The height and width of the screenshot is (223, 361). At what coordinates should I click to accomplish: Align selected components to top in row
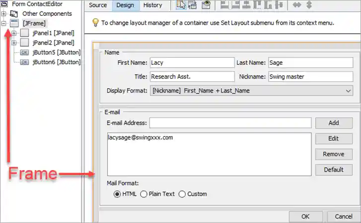coord(257,5)
